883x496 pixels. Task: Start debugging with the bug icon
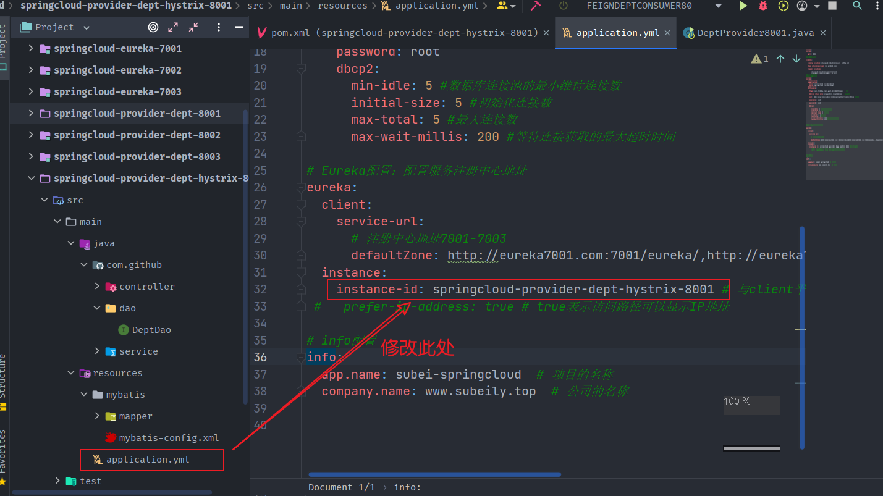click(x=763, y=6)
